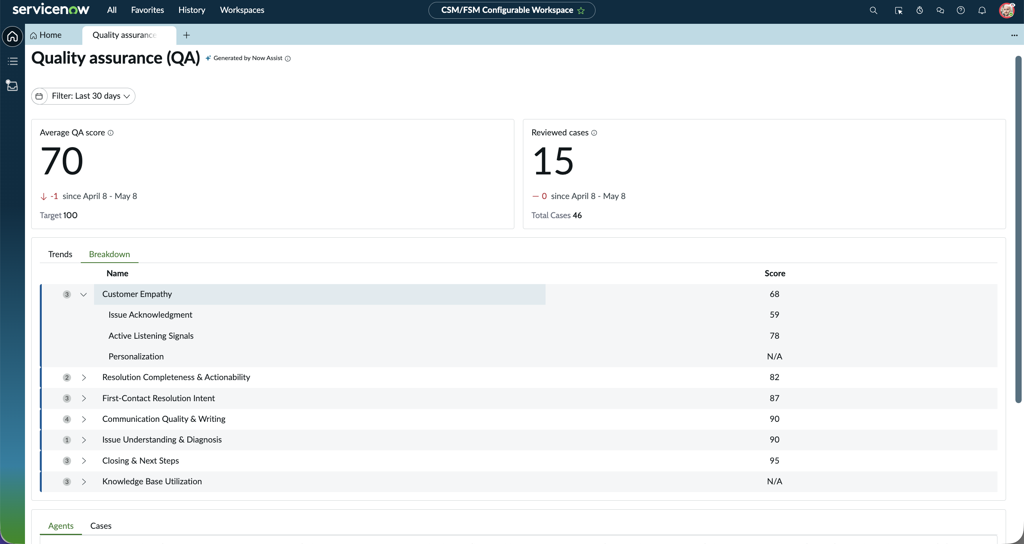Click the Now Assist sparkle icon

pos(208,58)
